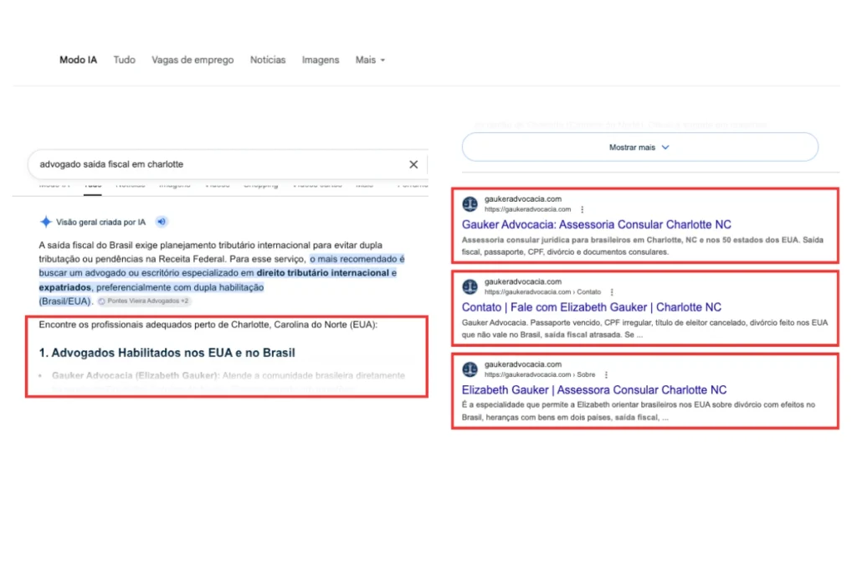Image resolution: width=857 pixels, height=572 pixels.
Task: Click the URL 'https://gaukeradvocacia.com › Sobre'
Action: pyautogui.click(x=540, y=374)
